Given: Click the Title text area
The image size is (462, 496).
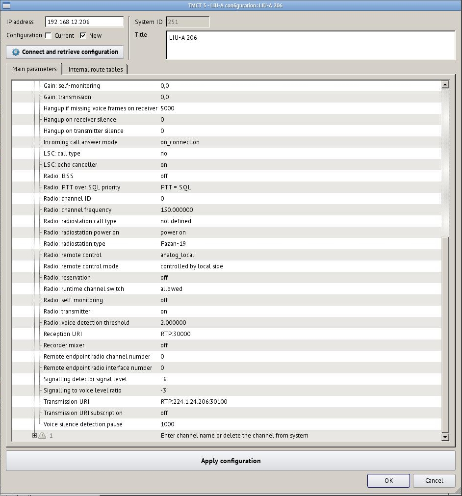Looking at the screenshot, I should tap(310, 45).
